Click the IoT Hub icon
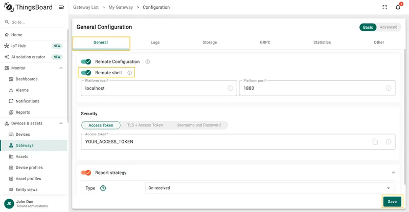The image size is (409, 212). pyautogui.click(x=7, y=46)
